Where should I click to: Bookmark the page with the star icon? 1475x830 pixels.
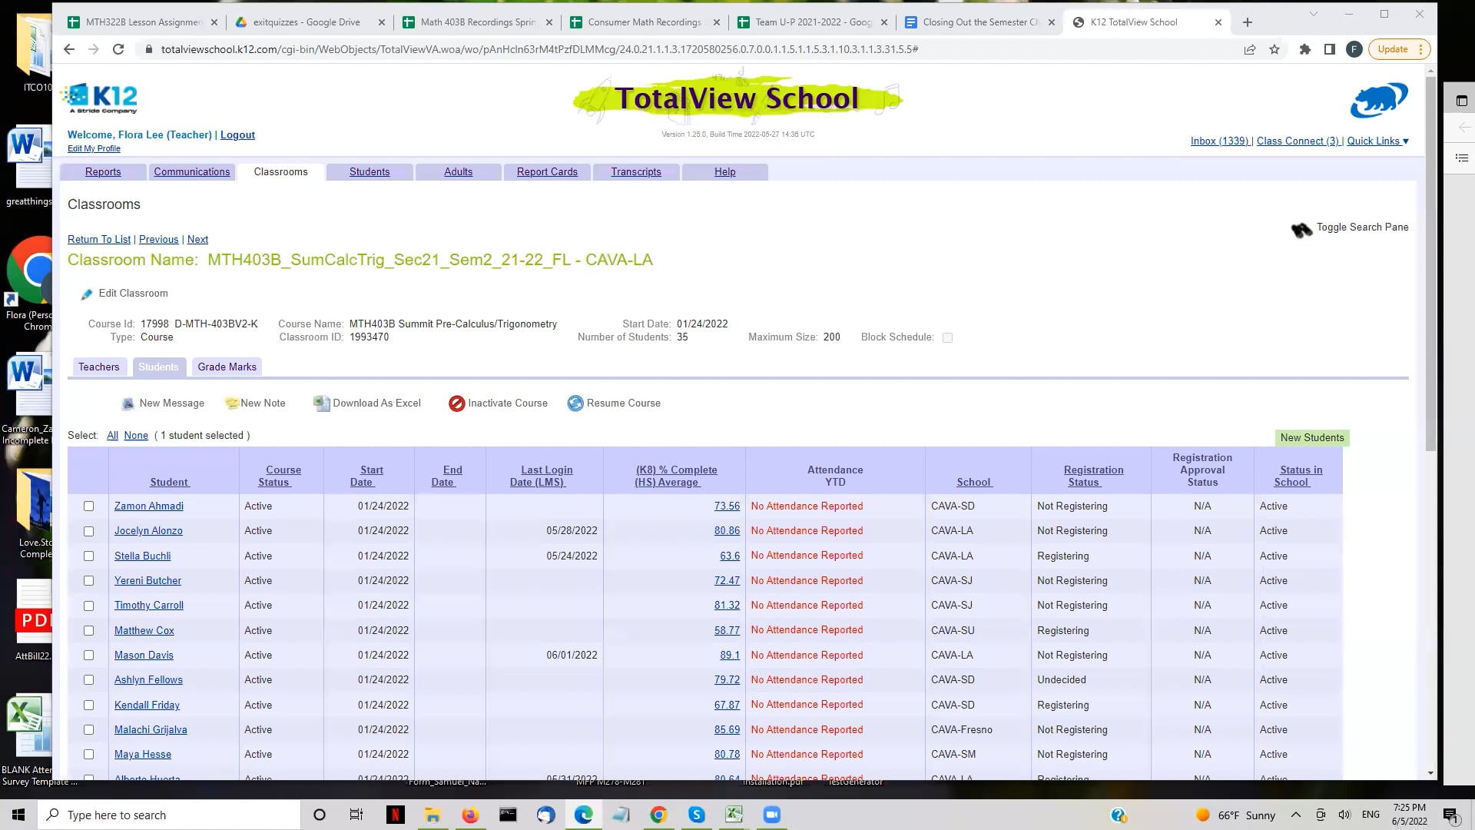pos(1274,48)
